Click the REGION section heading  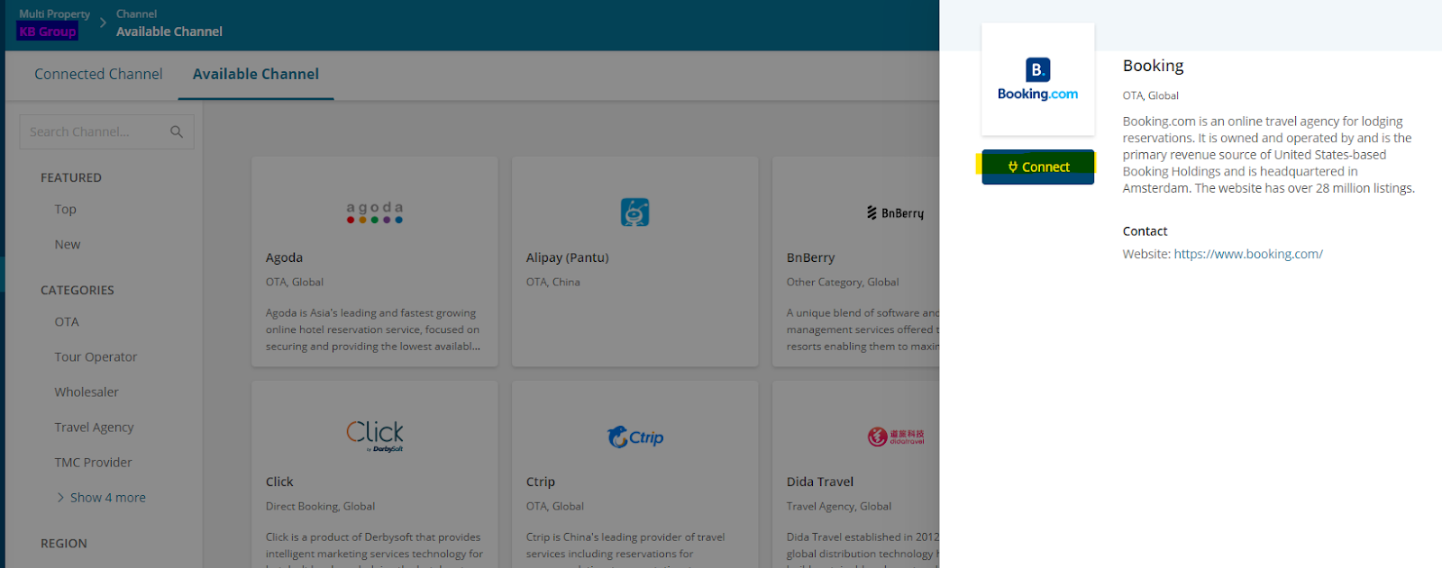tap(64, 543)
